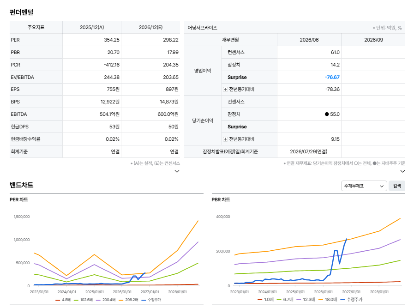This screenshot has width=414, height=308.
Task: Click the EBITDA value 600.0억원
Action: (168, 114)
